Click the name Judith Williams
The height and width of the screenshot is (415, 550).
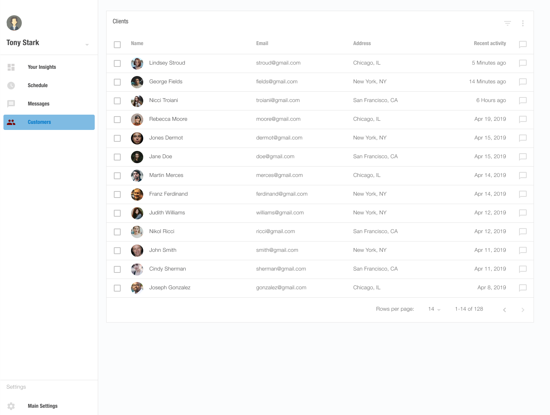[167, 213]
